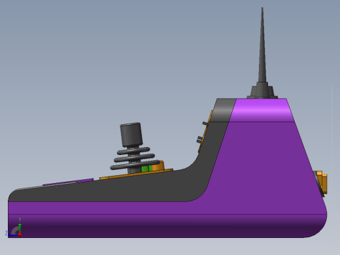The image size is (340, 255).
Task: Select the green component beside the joystick
Action: pos(146,169)
